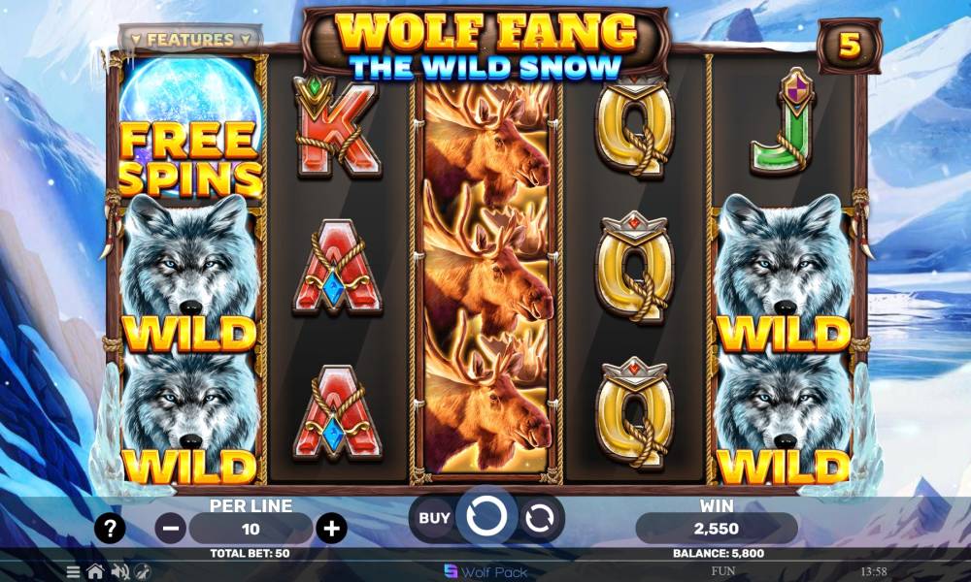Increase the per line bet
The width and height of the screenshot is (971, 582).
331,529
